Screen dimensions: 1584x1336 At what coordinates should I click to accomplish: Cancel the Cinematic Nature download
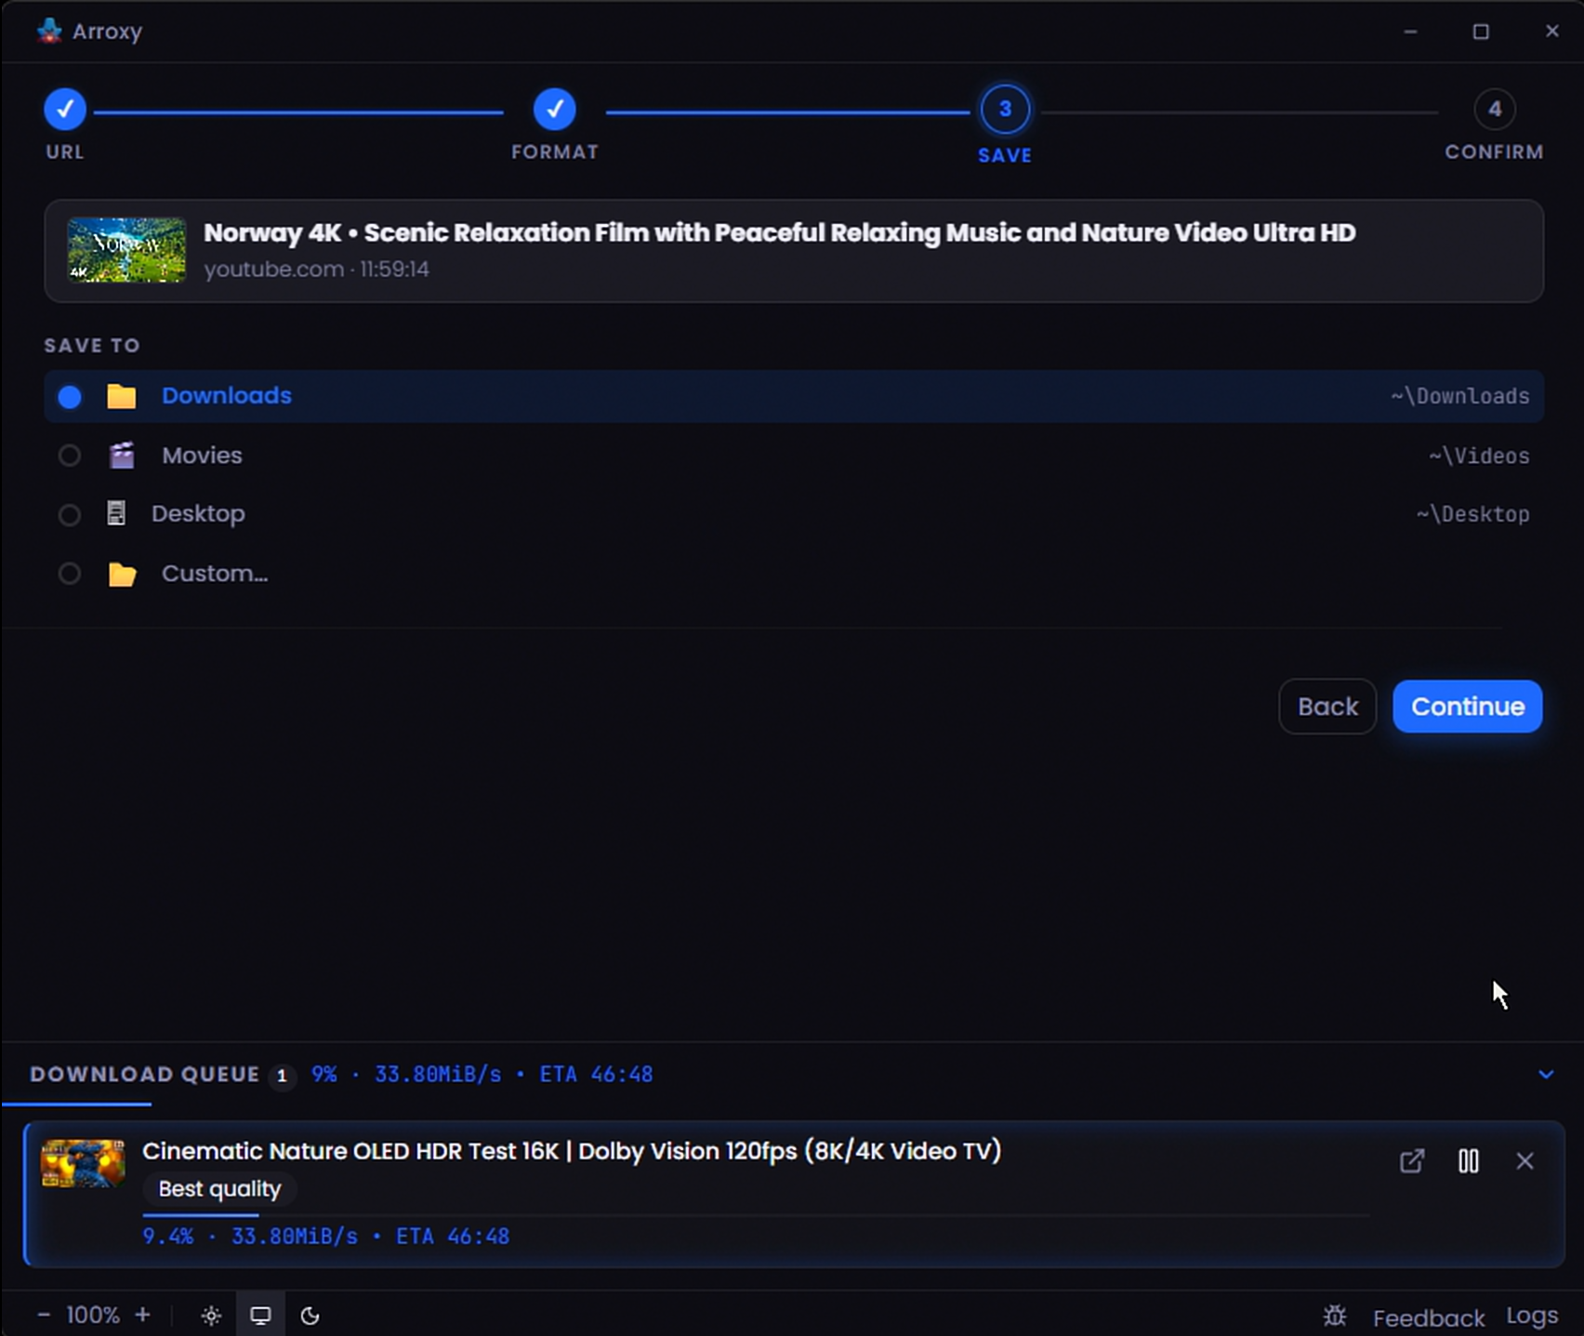click(x=1525, y=1161)
